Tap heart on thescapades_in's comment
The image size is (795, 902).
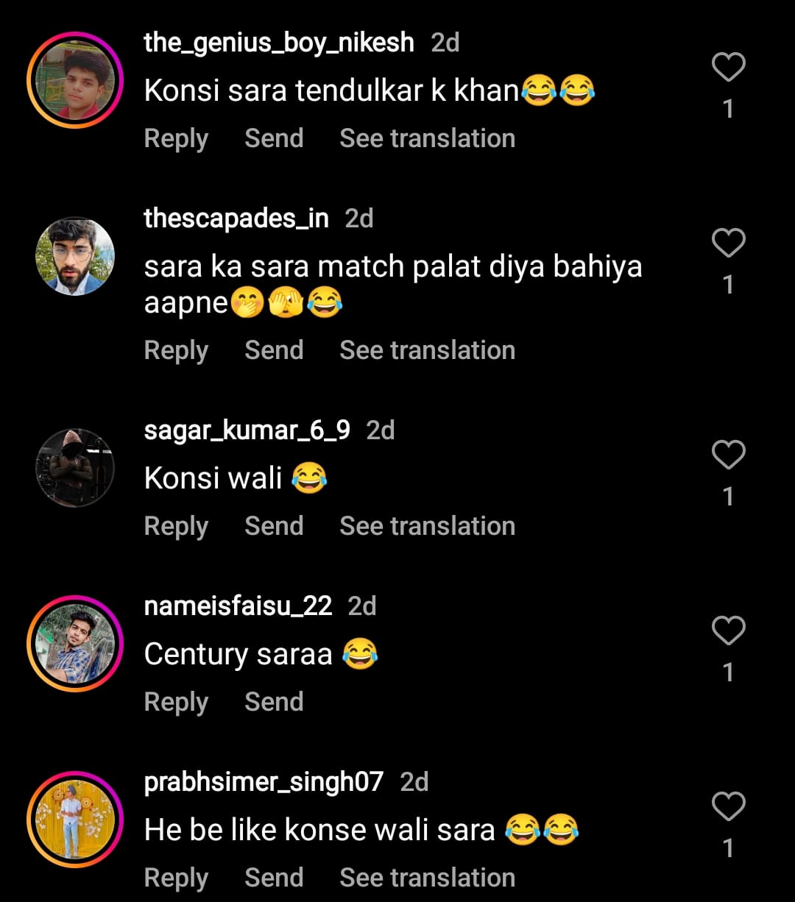(x=728, y=244)
